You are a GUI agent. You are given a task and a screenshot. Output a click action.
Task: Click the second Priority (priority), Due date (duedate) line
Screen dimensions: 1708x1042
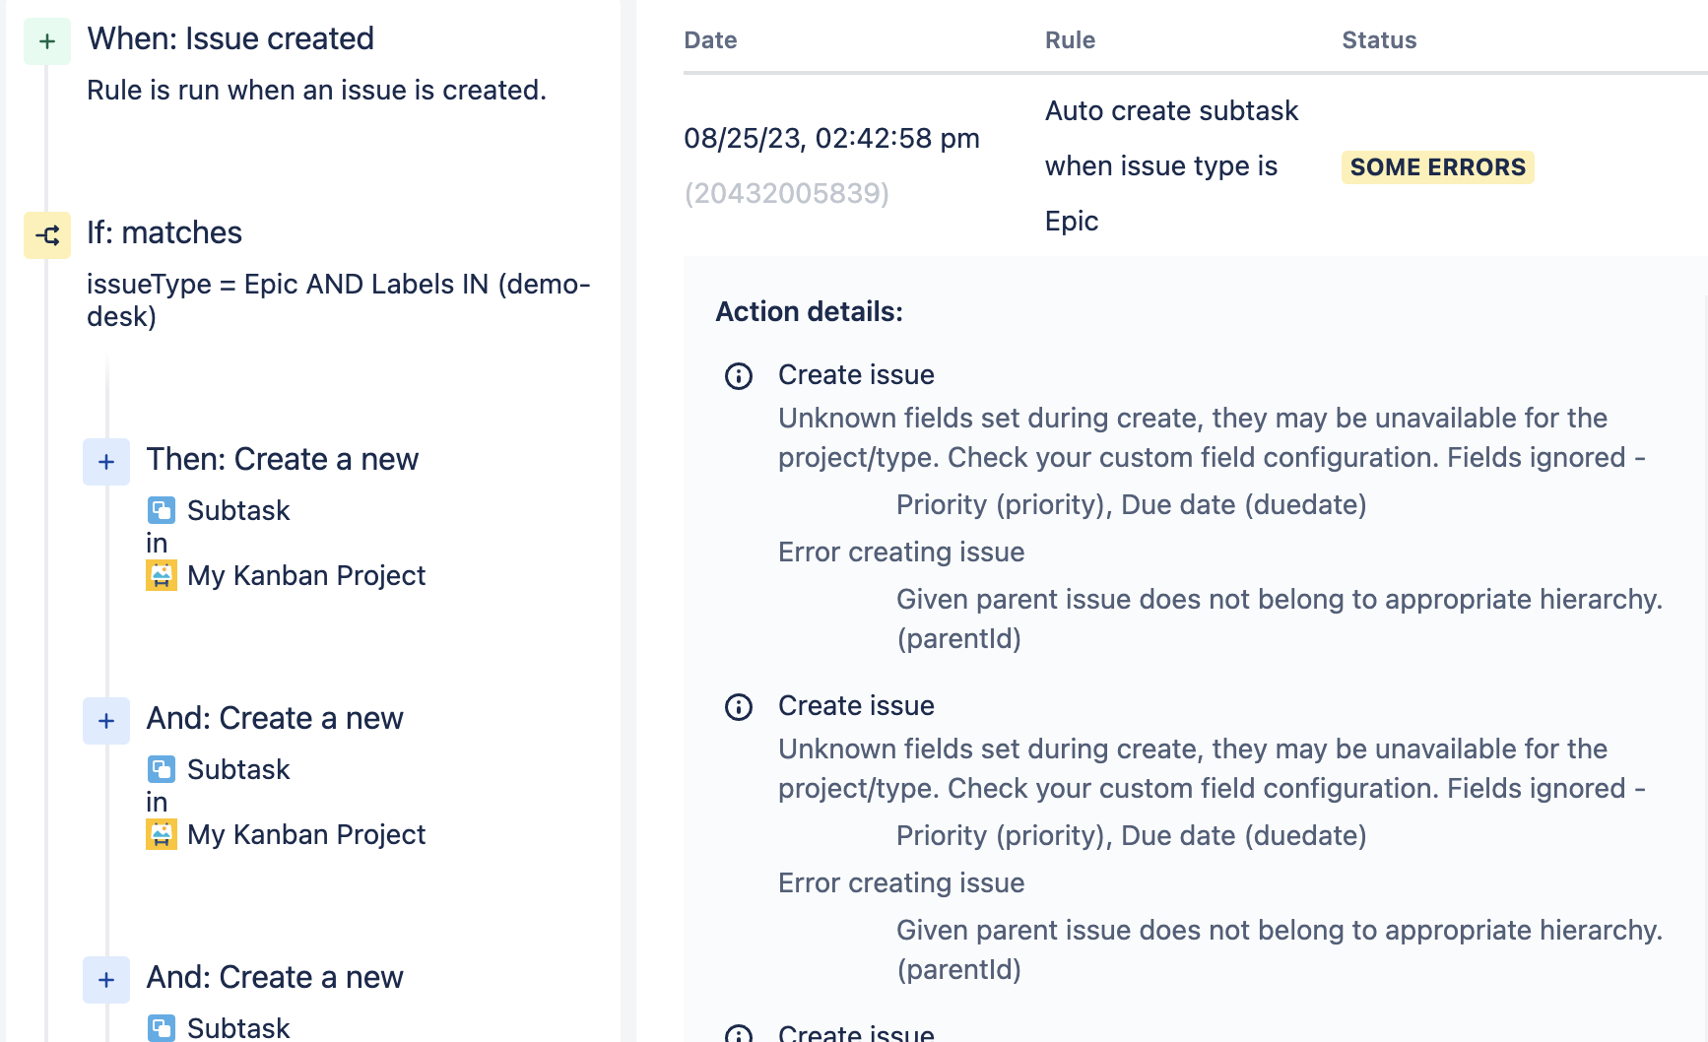click(1132, 835)
